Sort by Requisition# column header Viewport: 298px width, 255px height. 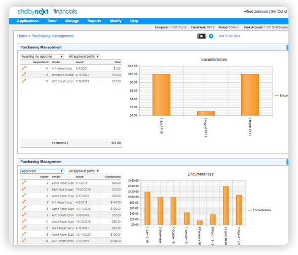(x=41, y=62)
